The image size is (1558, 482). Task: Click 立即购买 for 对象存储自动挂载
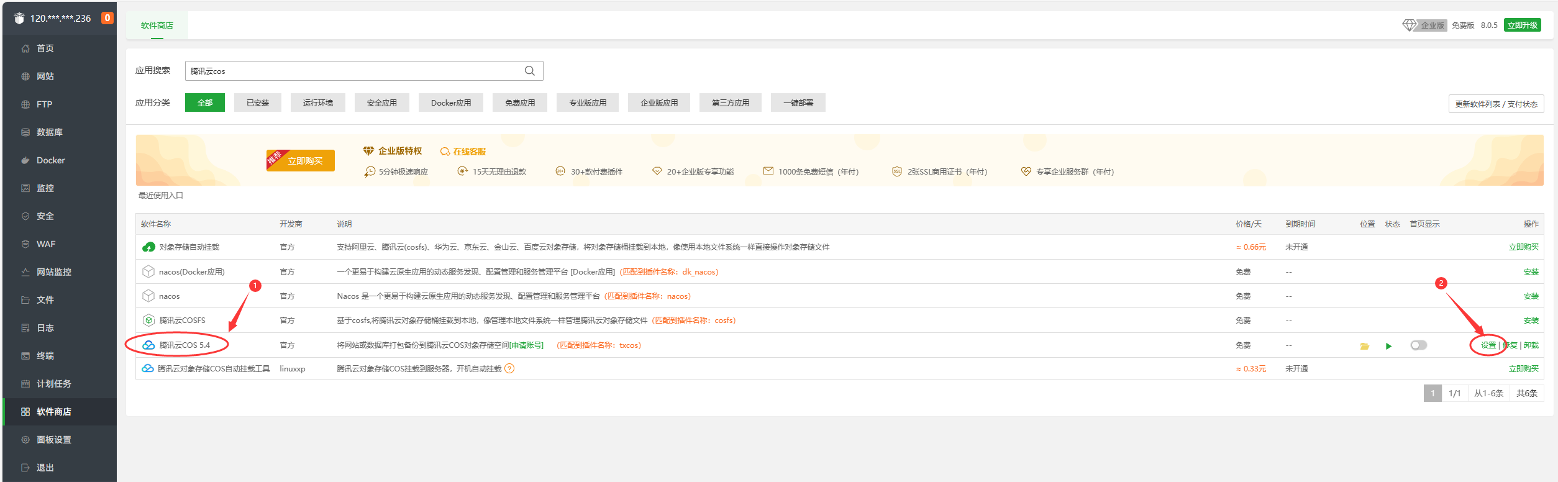(x=1524, y=247)
